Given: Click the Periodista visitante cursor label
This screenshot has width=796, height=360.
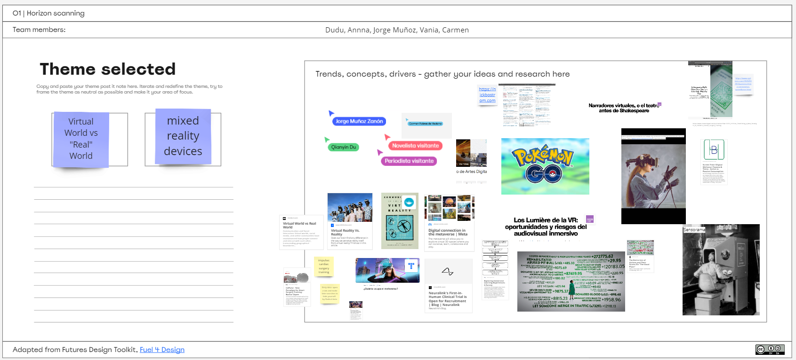Looking at the screenshot, I should tap(409, 161).
